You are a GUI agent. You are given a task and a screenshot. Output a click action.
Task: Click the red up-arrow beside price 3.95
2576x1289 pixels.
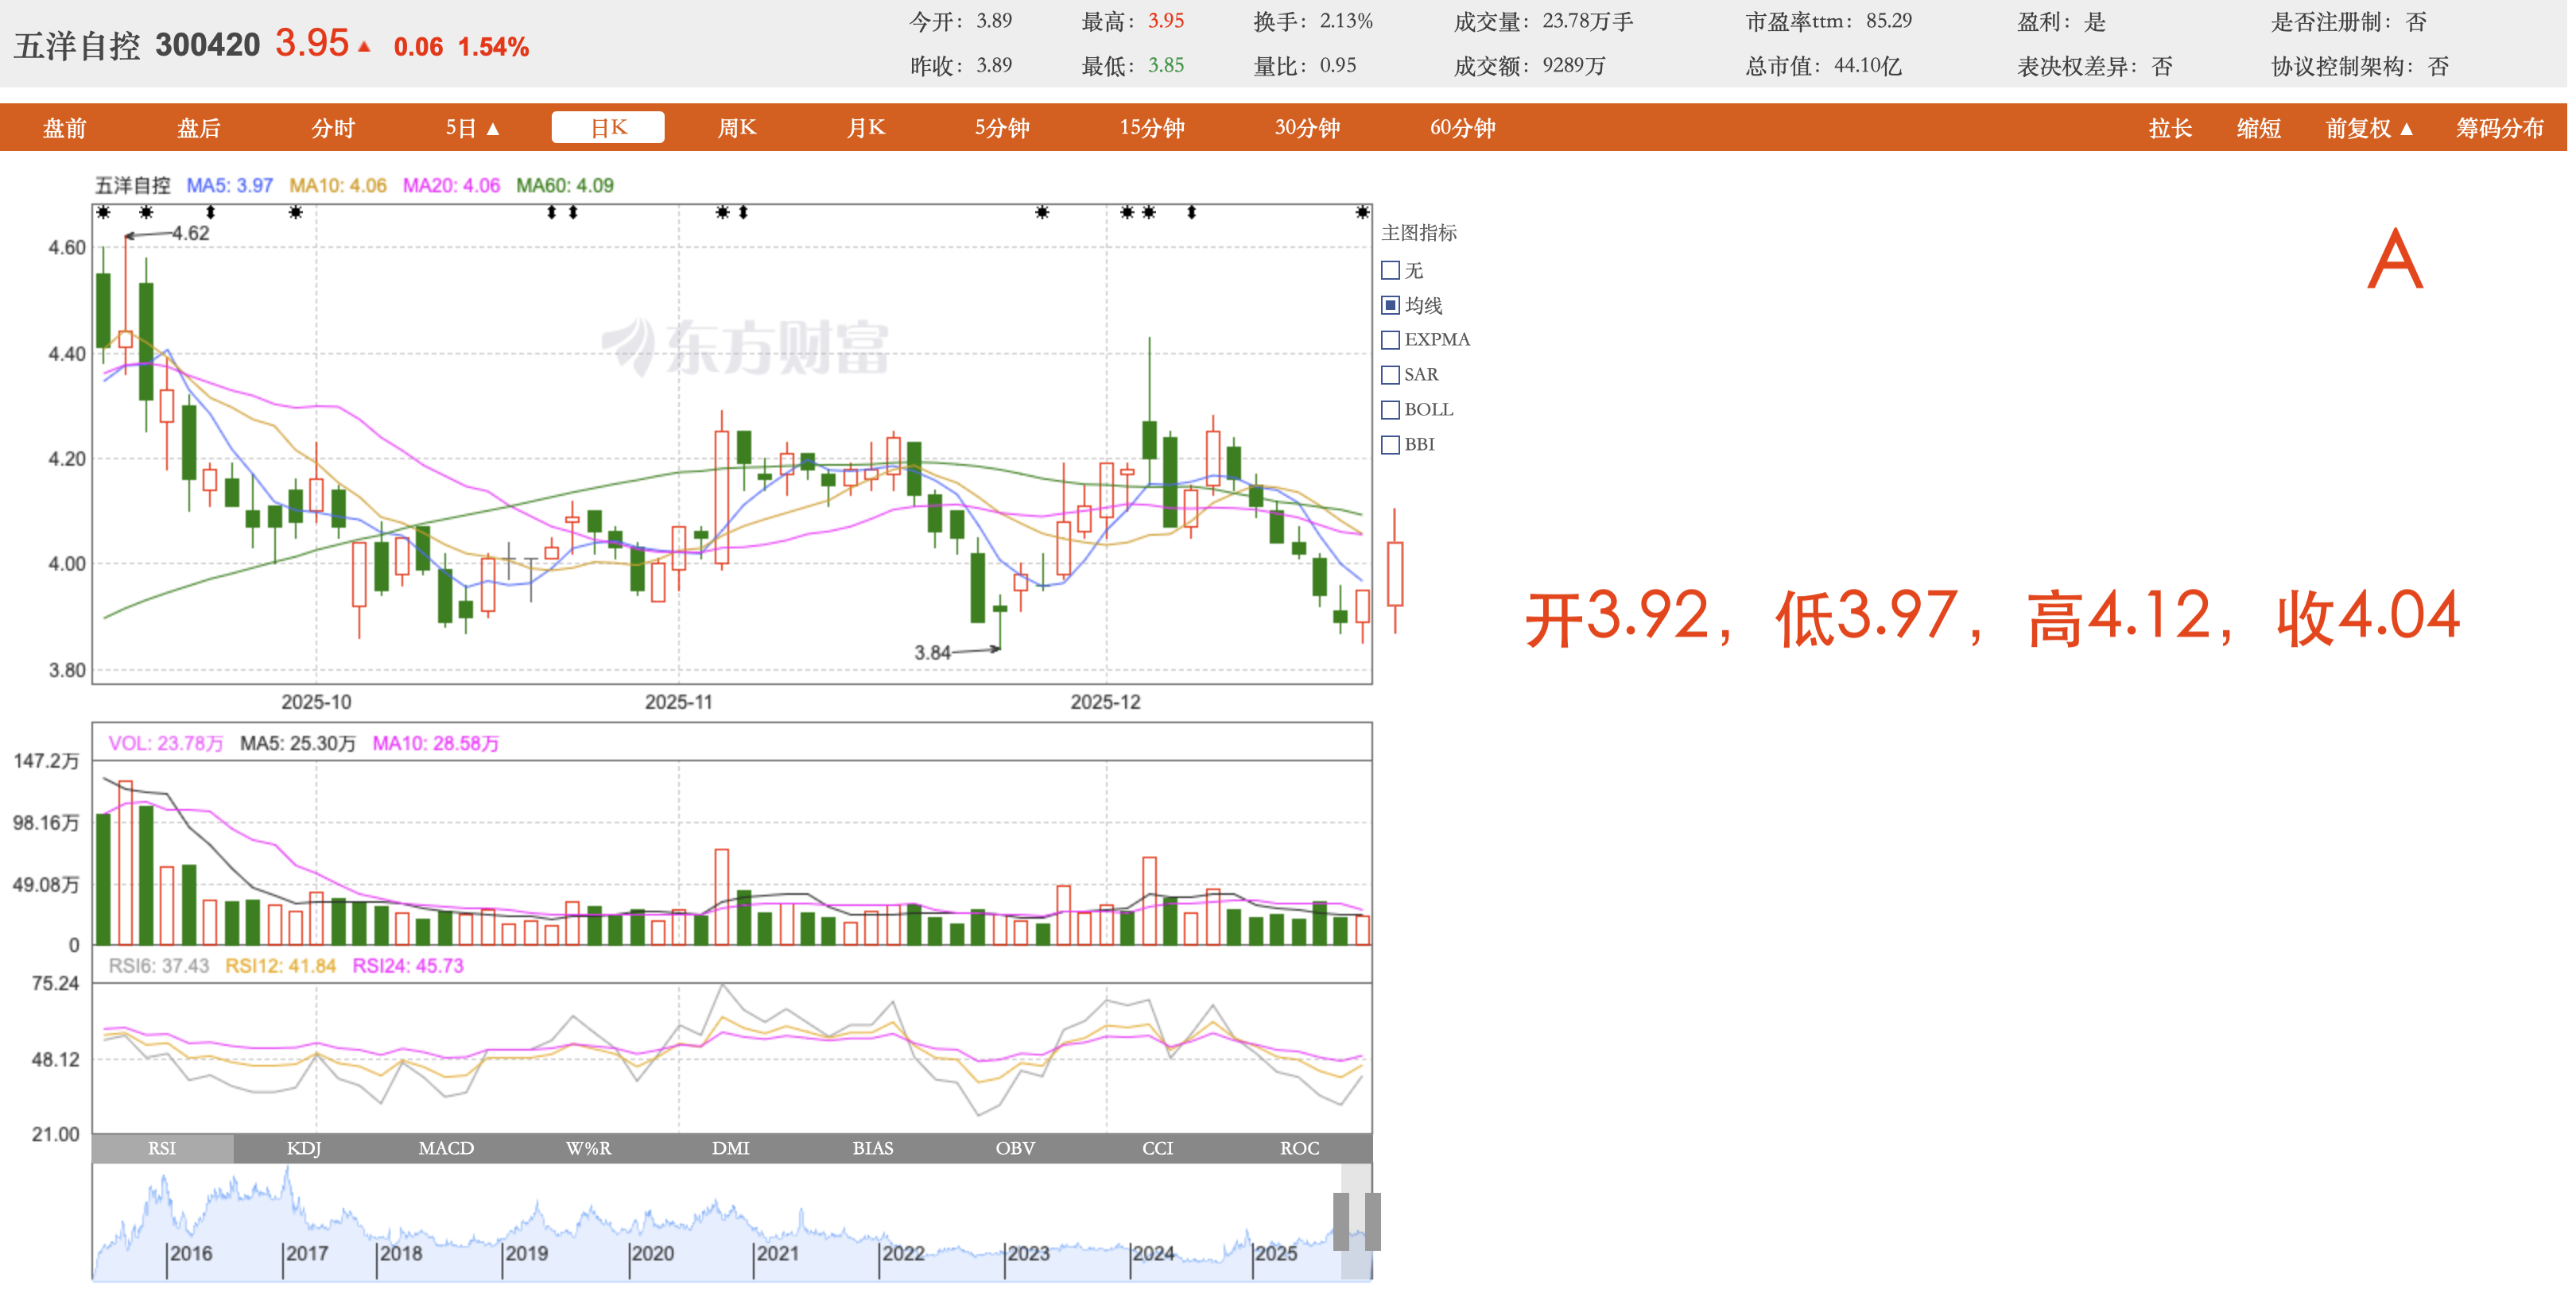pyautogui.click(x=364, y=47)
